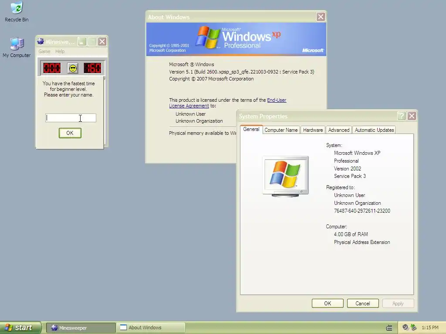Close the Minesweeper window
Screen dimensions: 446x334
click(102, 42)
